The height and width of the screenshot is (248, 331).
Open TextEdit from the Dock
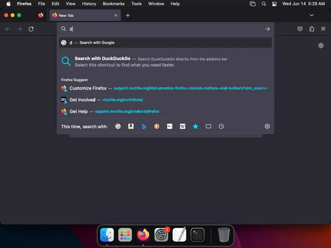click(x=179, y=235)
